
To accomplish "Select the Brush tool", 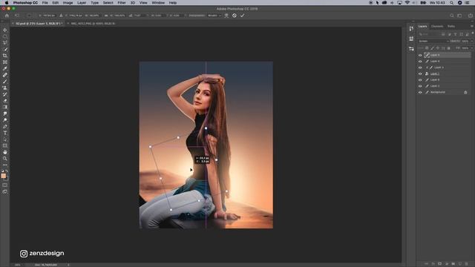I will coord(5,82).
